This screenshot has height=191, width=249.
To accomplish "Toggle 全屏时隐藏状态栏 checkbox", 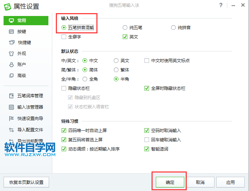I will [147, 88].
